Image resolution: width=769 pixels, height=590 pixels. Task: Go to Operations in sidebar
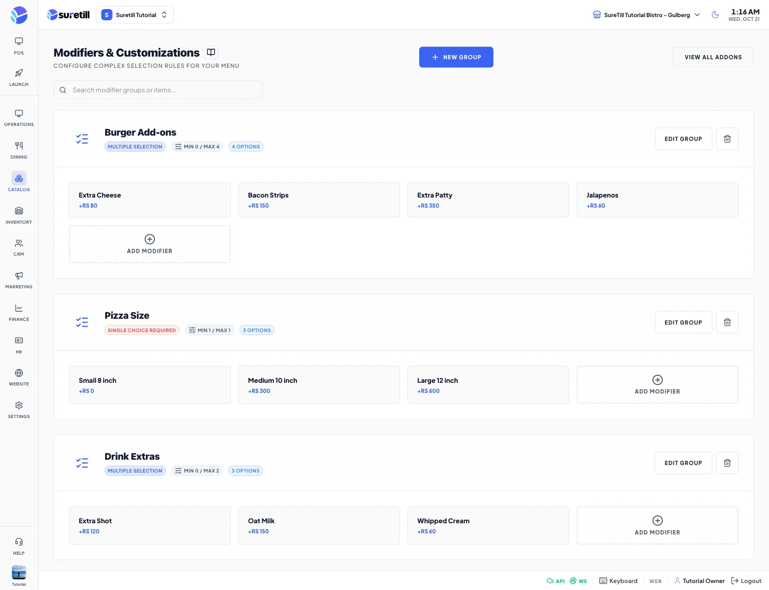point(19,117)
